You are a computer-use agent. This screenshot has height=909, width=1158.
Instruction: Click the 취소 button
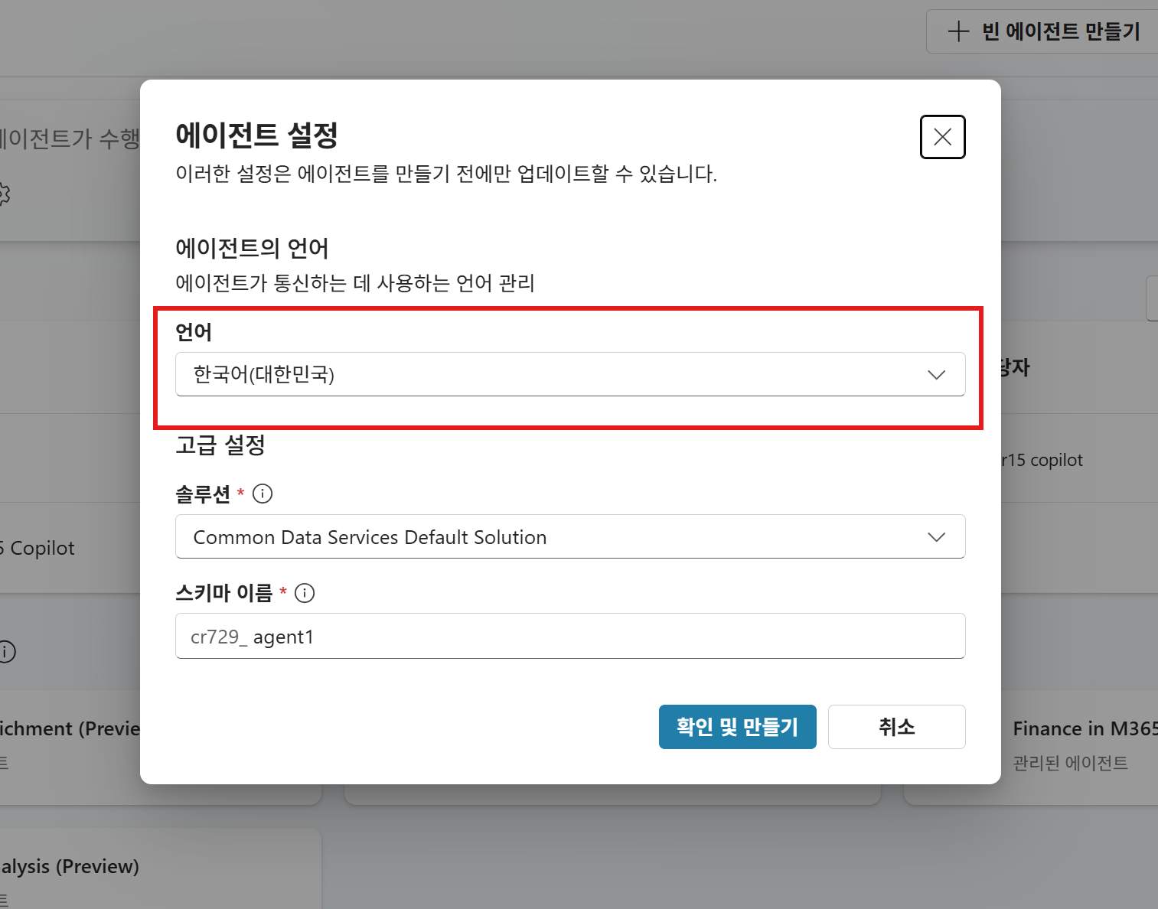point(897,727)
